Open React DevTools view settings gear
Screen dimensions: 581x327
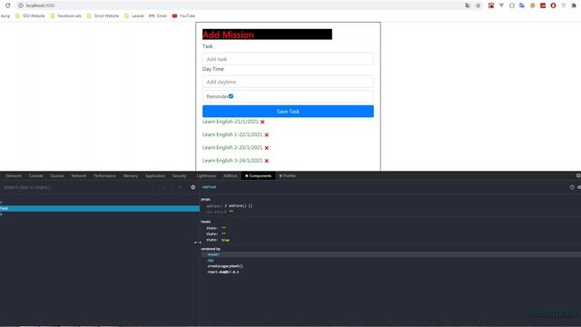193,187
